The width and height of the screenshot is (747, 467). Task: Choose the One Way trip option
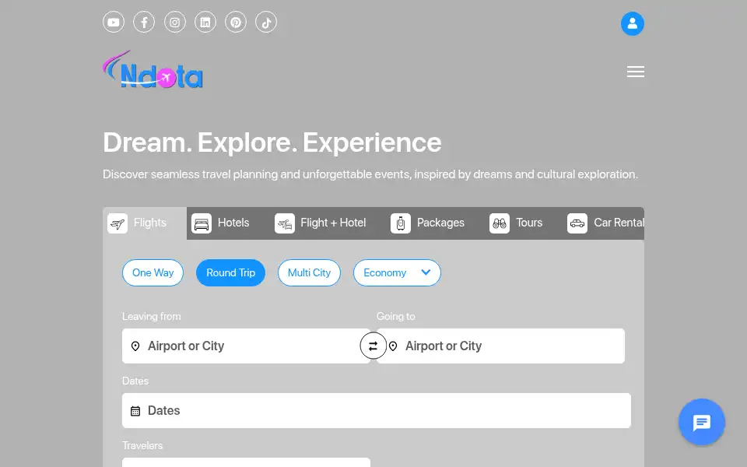click(x=153, y=272)
